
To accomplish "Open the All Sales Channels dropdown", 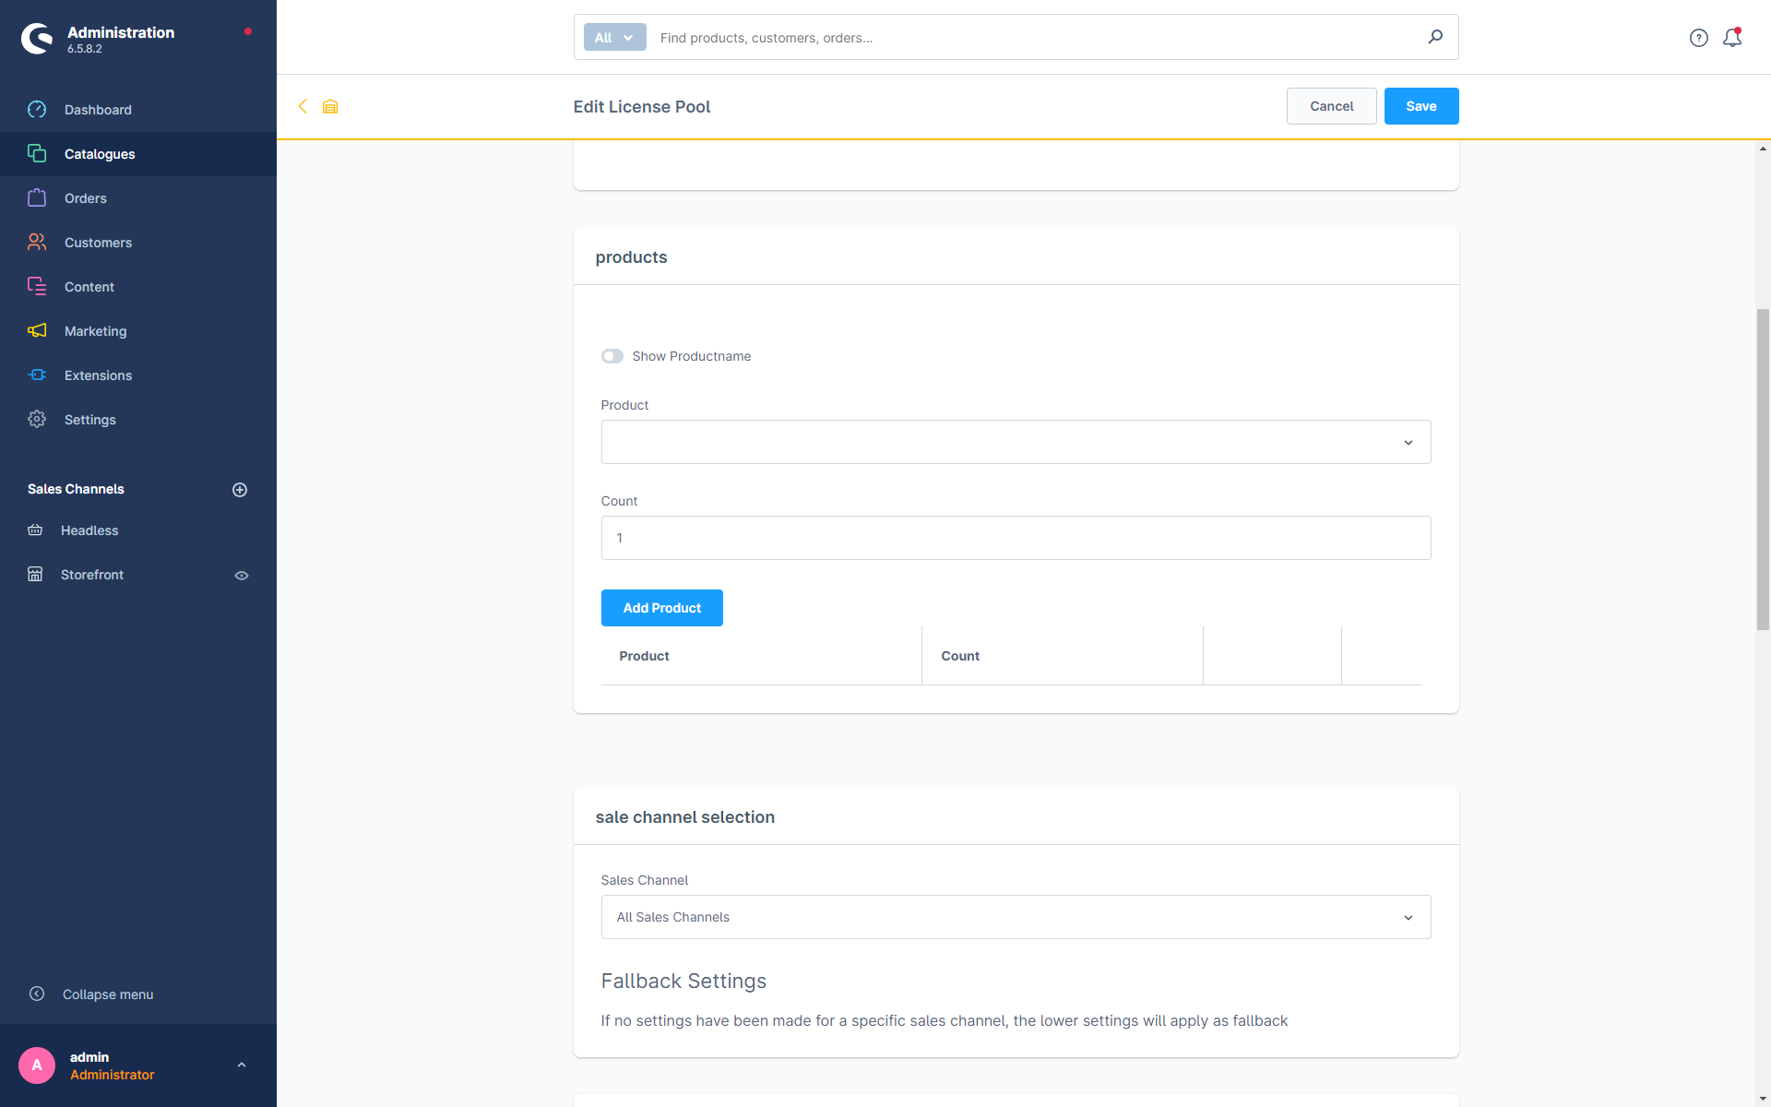I will (x=1016, y=917).
